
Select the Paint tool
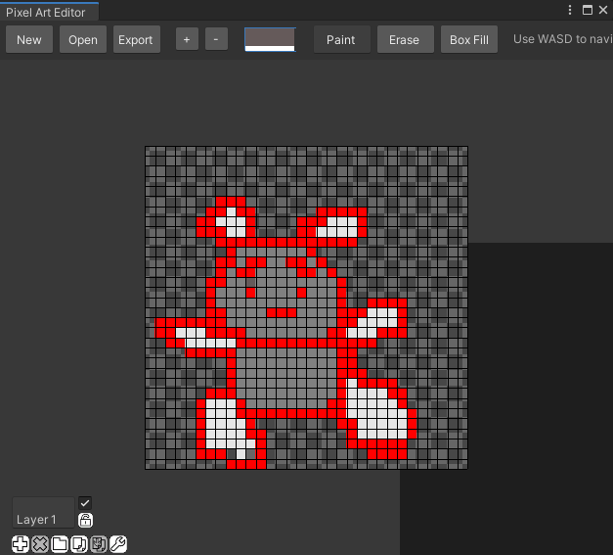point(341,39)
